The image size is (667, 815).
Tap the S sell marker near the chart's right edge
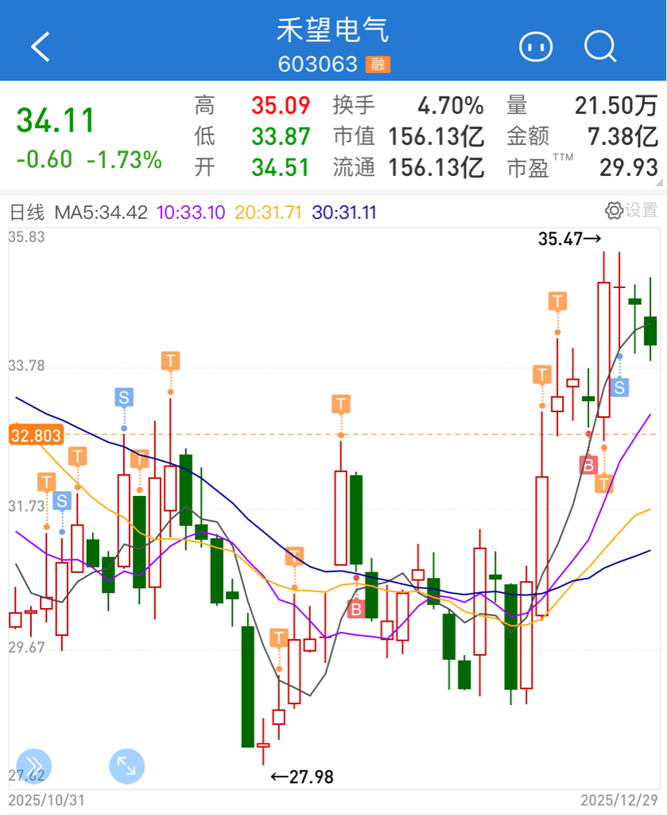tap(619, 388)
